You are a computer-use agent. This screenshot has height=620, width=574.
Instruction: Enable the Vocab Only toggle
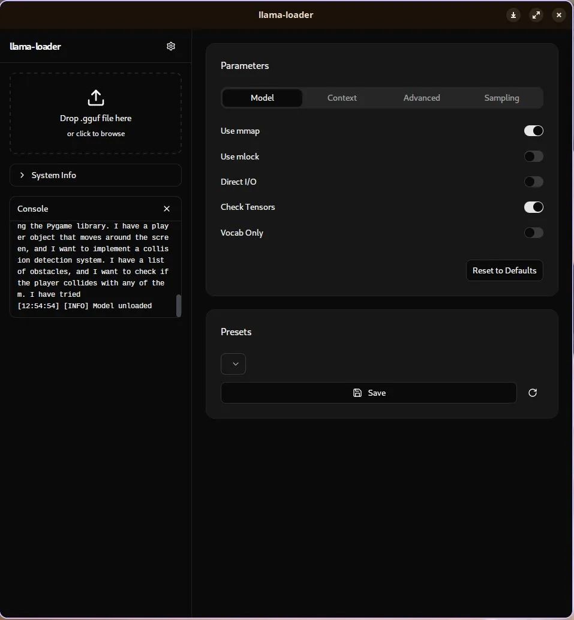point(534,233)
